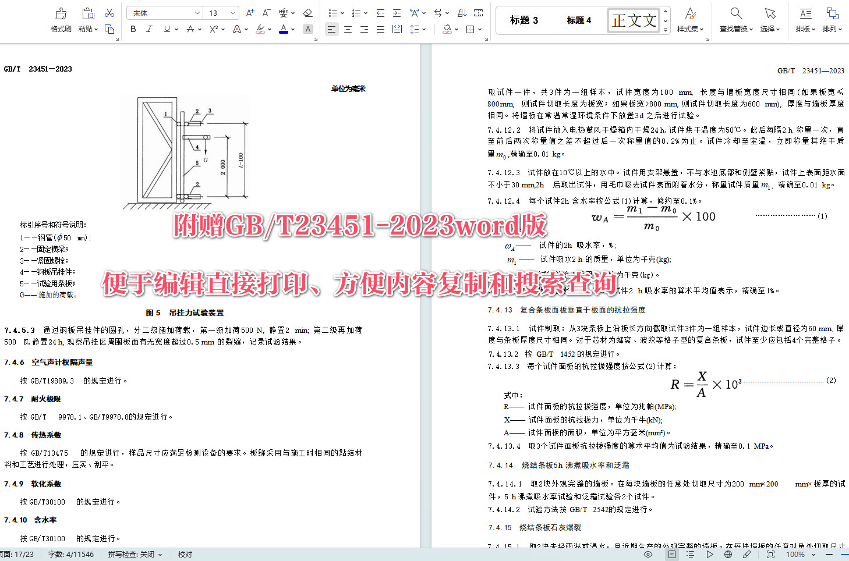The width and height of the screenshot is (849, 561).
Task: Click the Clear Formatting eraser icon
Action: [x=308, y=12]
